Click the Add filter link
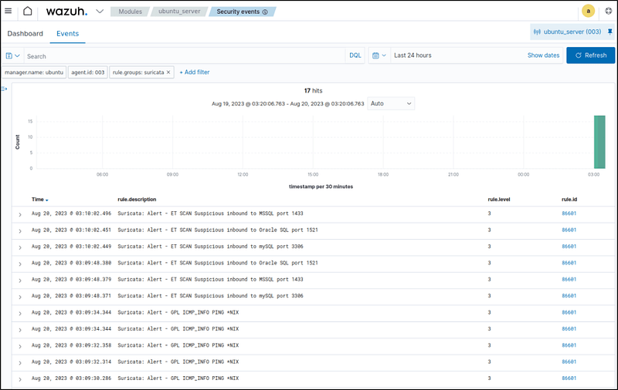This screenshot has width=618, height=390. [195, 72]
